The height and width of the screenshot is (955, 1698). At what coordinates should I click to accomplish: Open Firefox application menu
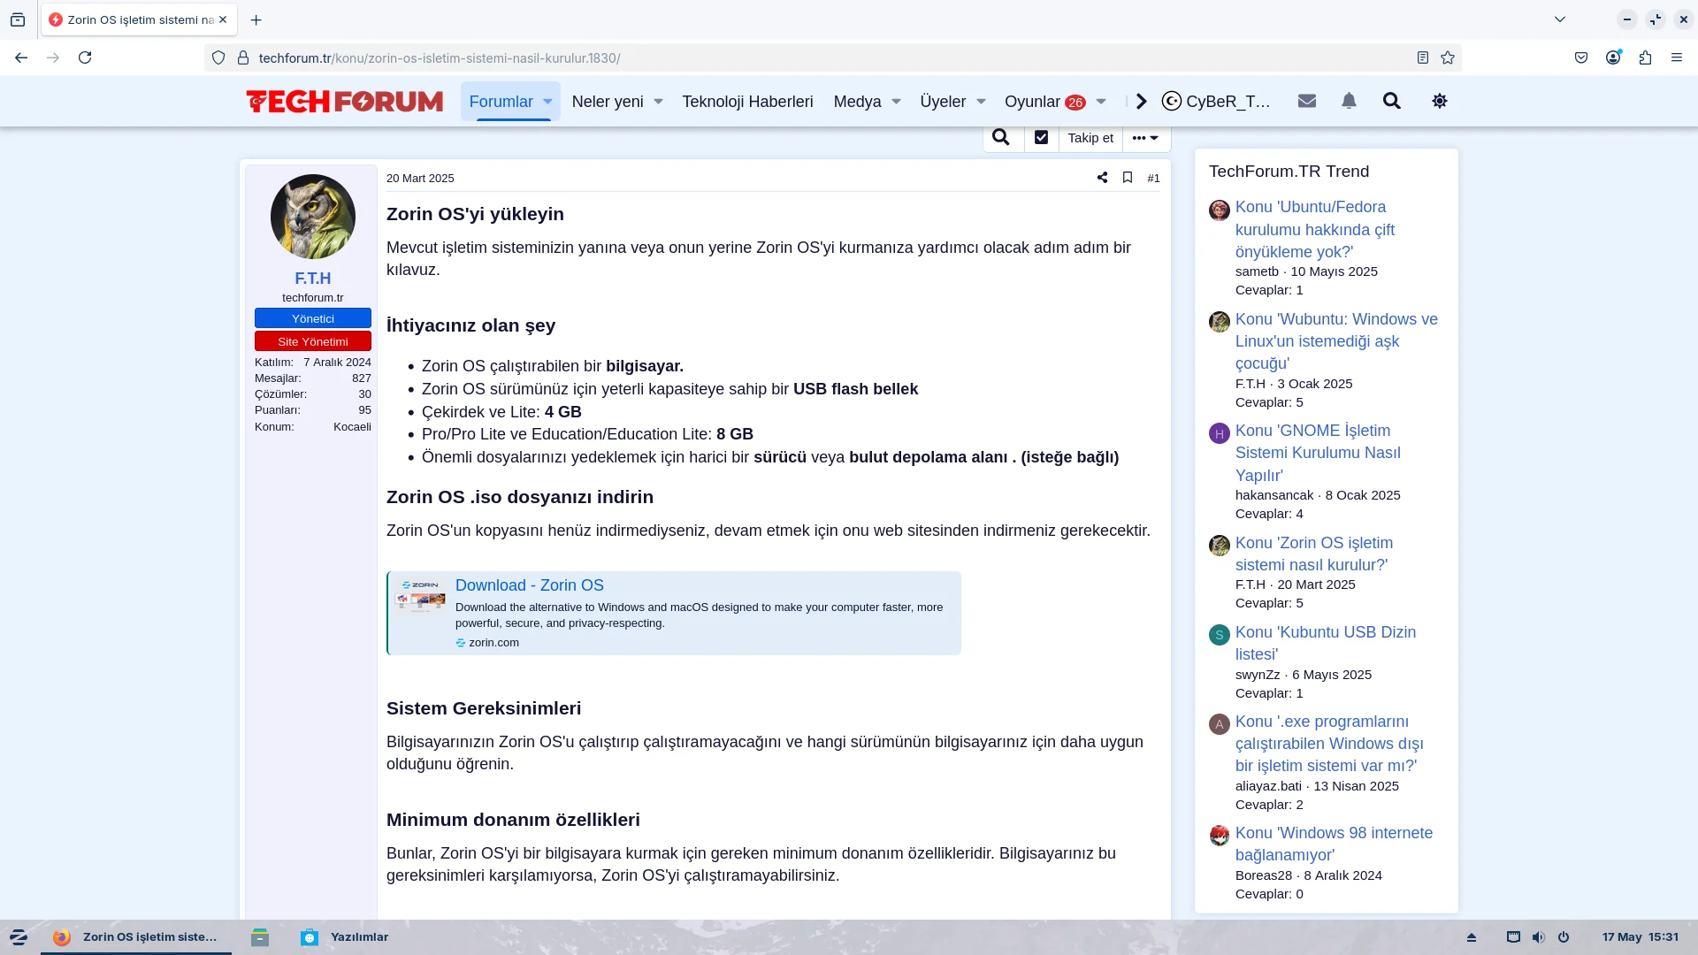pos(1677,57)
